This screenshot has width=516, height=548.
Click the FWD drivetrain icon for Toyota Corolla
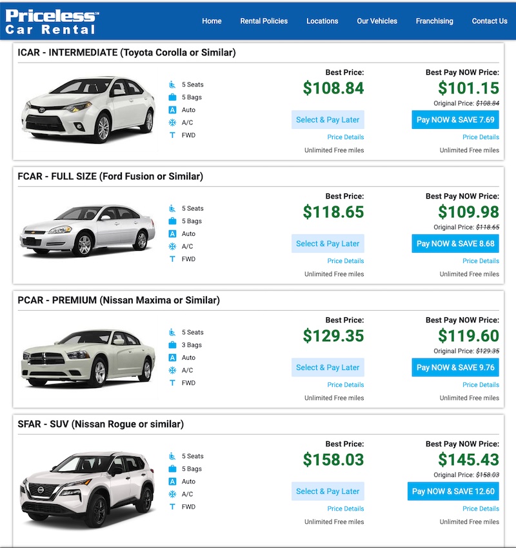point(172,135)
